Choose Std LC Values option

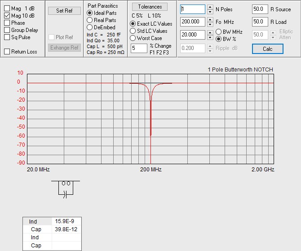tap(133, 31)
